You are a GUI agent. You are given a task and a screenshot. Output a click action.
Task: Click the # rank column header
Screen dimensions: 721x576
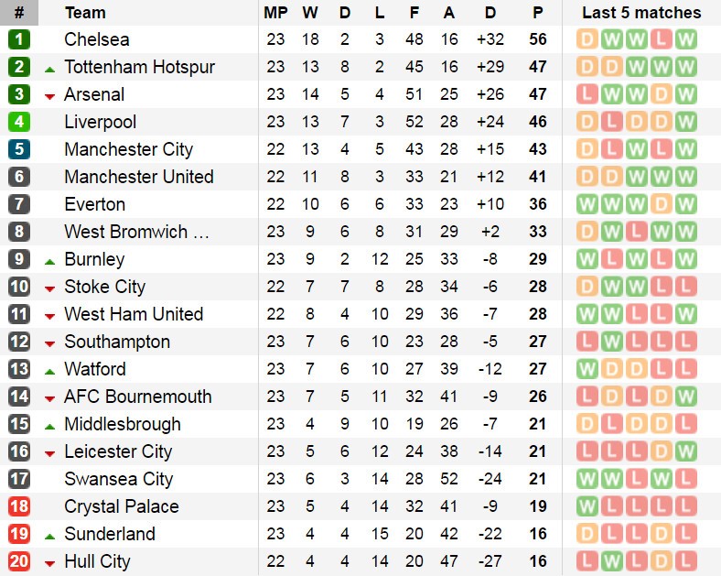[x=19, y=13]
